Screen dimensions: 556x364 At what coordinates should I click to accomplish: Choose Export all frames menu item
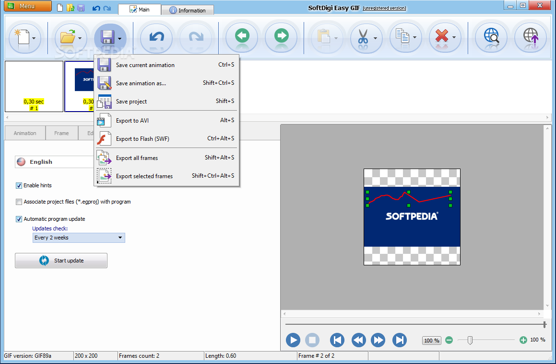(166, 158)
